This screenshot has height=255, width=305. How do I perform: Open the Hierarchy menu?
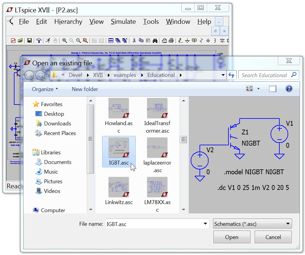pos(68,22)
